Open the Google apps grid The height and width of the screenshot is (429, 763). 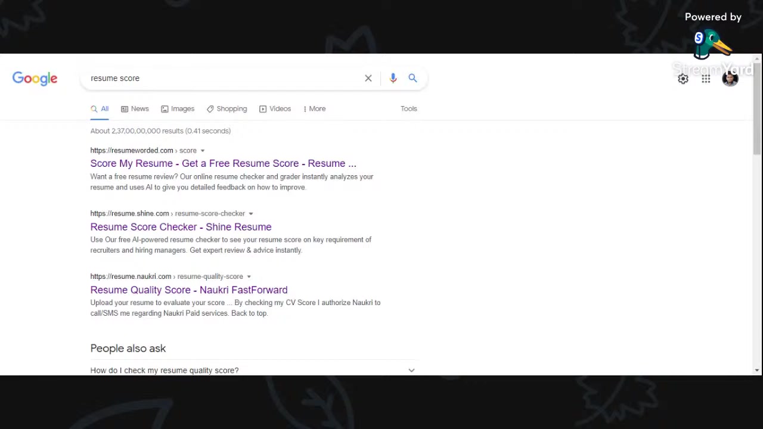pos(706,79)
